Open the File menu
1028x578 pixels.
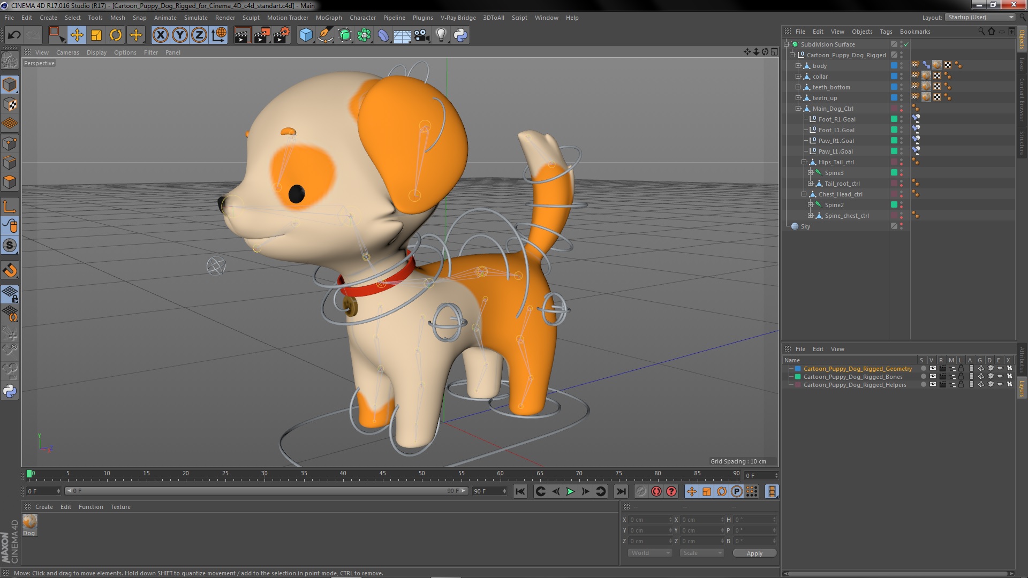click(x=9, y=18)
